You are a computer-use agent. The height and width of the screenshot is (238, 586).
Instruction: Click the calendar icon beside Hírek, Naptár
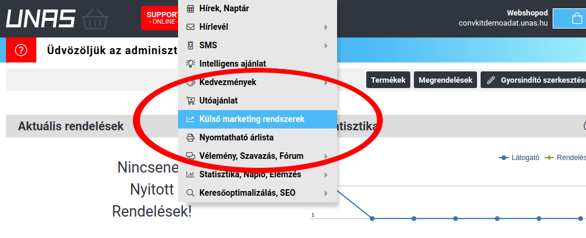[x=190, y=8]
